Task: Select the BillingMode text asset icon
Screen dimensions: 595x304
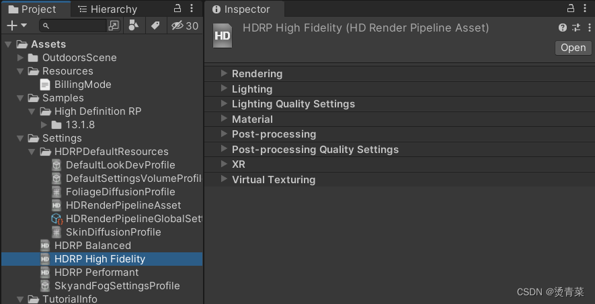Action: point(45,85)
